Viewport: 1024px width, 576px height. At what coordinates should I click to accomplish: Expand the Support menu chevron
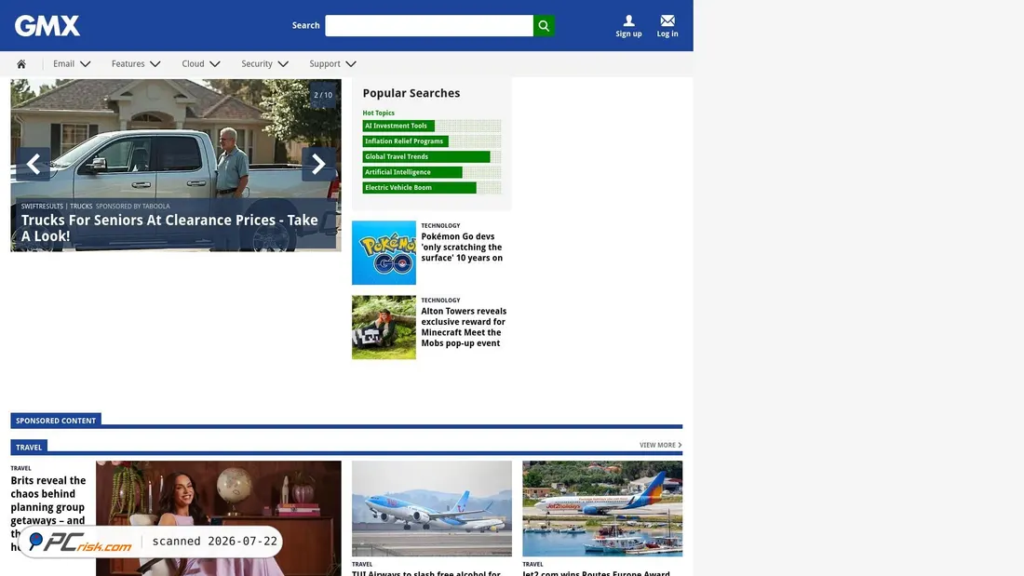tap(351, 64)
